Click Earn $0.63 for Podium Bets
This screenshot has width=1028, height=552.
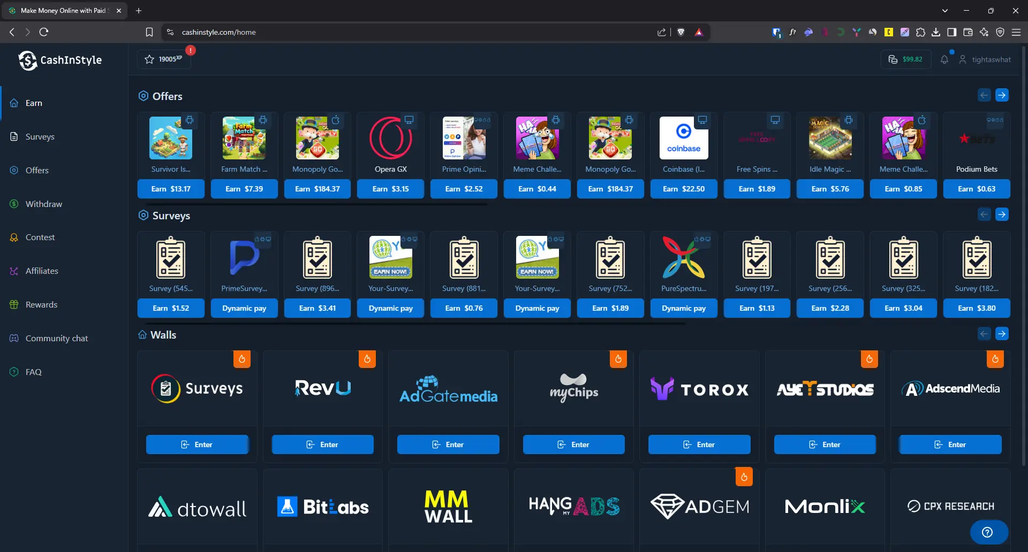977,189
